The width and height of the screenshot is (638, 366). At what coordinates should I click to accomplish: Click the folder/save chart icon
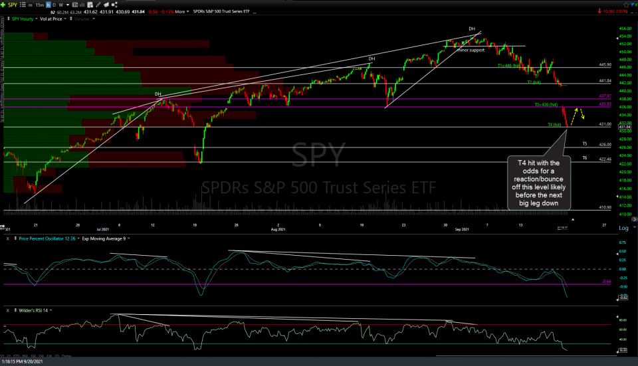(x=106, y=5)
